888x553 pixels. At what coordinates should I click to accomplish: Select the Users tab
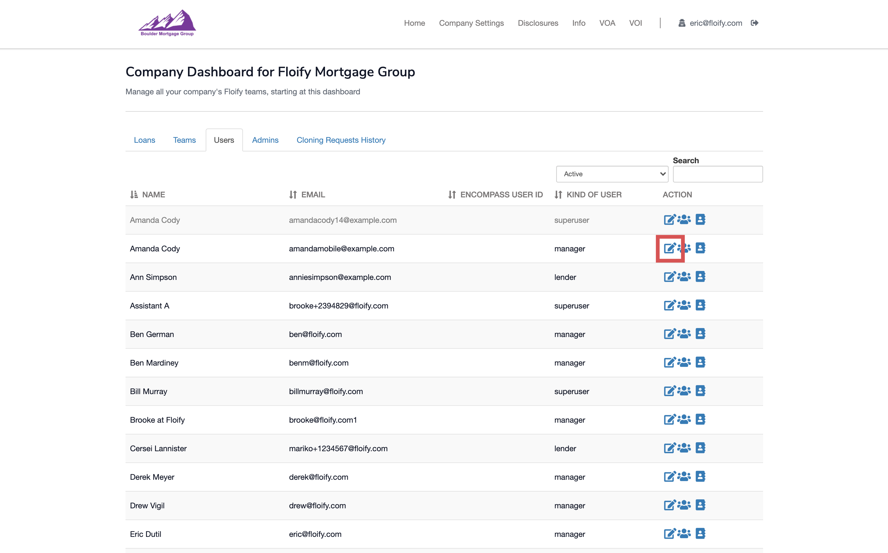[224, 140]
